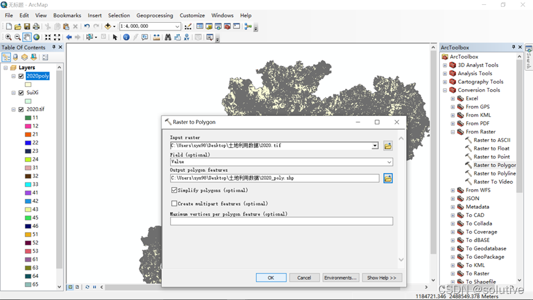Click the Add Data icon

pyautogui.click(x=108, y=26)
